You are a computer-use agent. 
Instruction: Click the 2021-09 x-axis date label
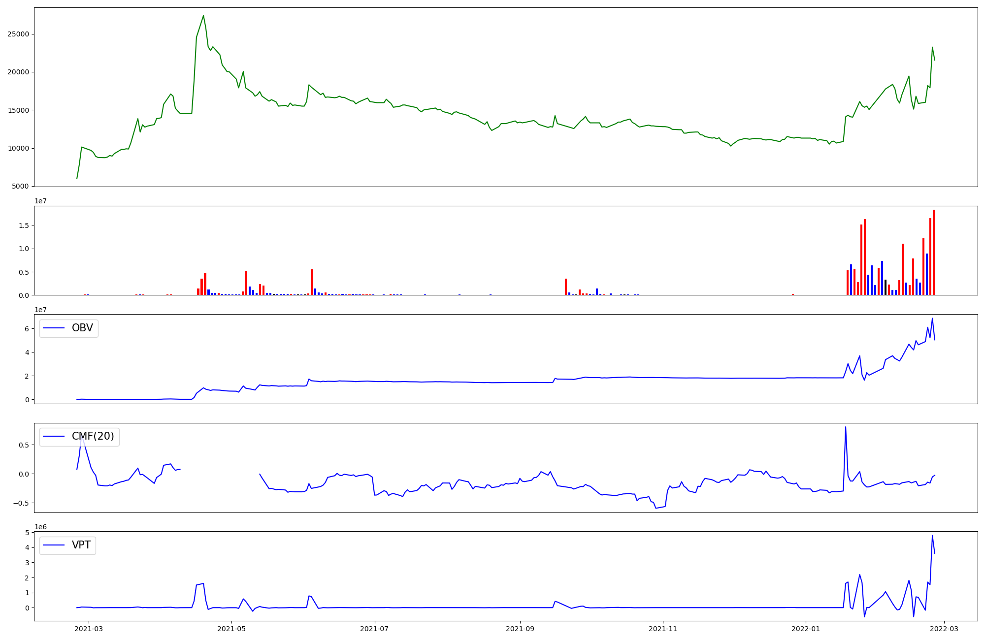(520, 628)
